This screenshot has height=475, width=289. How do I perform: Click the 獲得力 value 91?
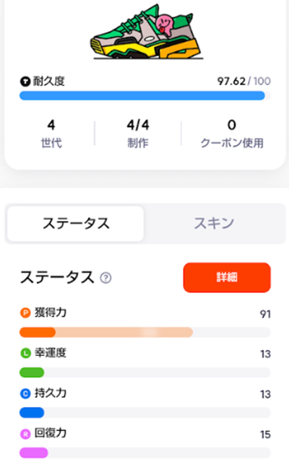(x=265, y=314)
